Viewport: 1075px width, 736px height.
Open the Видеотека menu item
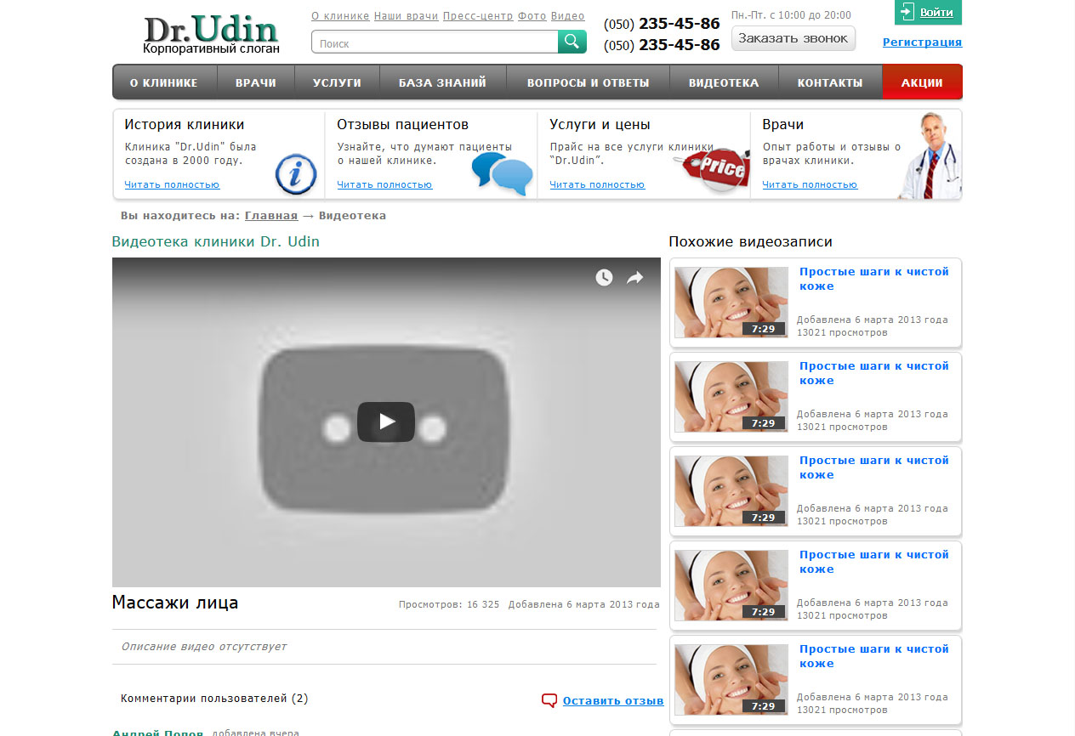click(x=723, y=82)
